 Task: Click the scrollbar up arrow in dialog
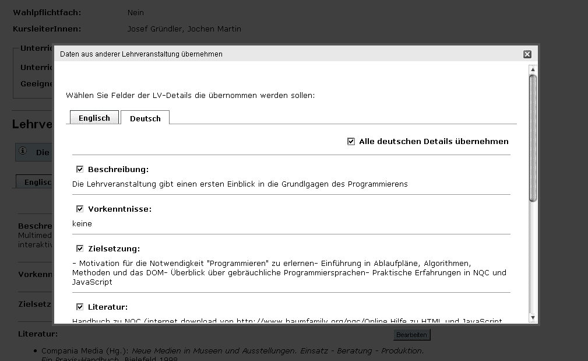coord(533,69)
